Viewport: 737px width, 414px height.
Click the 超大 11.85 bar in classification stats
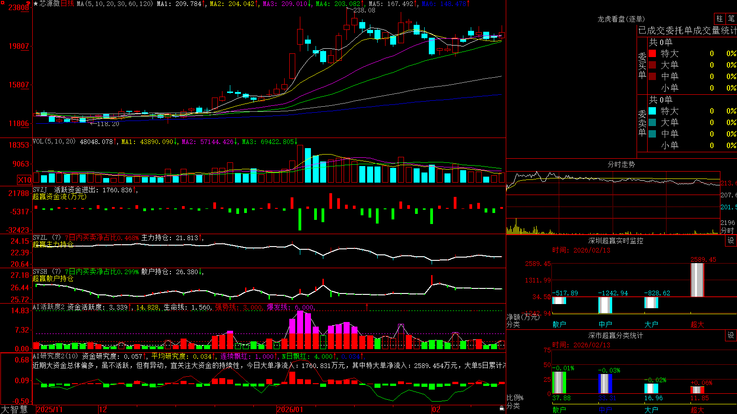click(x=697, y=390)
